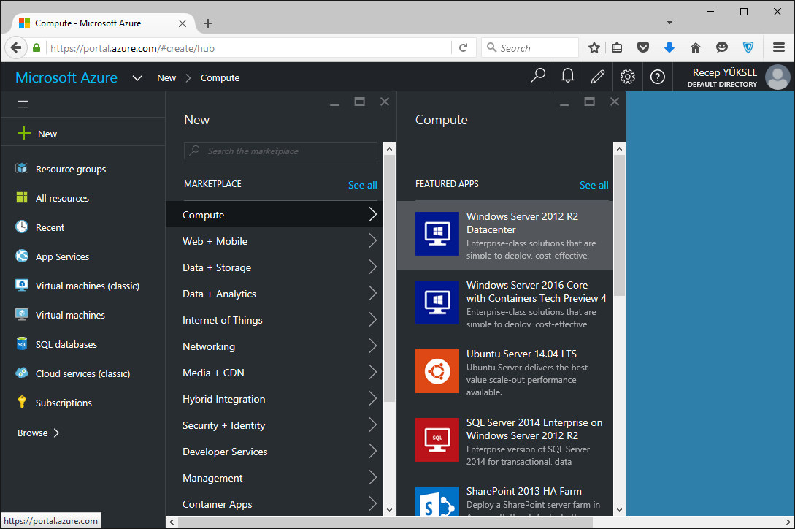This screenshot has height=529, width=795.
Task: Close the Compute blade
Action: pyautogui.click(x=615, y=102)
